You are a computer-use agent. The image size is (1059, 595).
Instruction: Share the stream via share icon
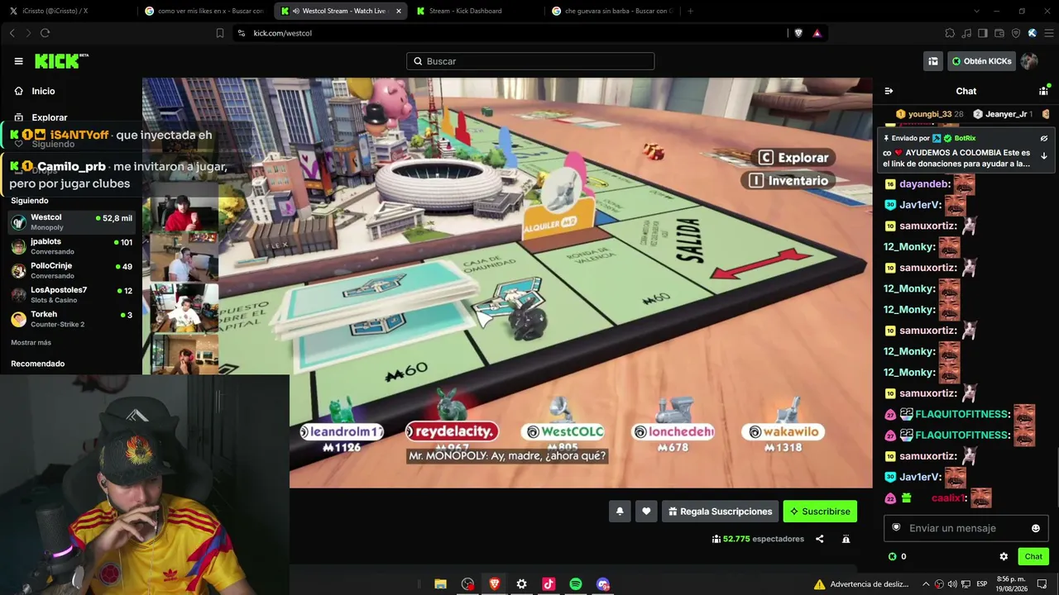[x=820, y=539]
